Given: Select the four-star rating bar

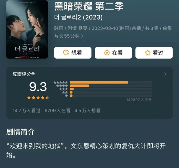Looking at the screenshot, I should pos(111,86).
